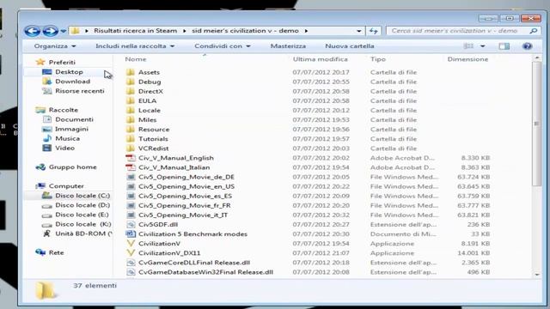This screenshot has height=309, width=550.
Task: Select the Civ5GDF.dll file icon
Action: coord(131,224)
